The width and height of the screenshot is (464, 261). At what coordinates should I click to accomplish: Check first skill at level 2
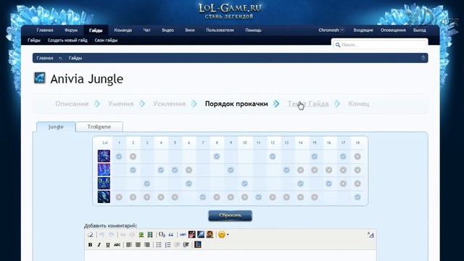pos(133,157)
